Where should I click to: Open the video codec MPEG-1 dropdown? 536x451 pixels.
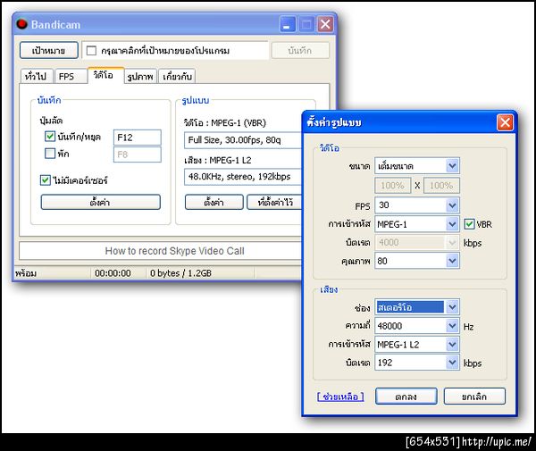[x=417, y=224]
